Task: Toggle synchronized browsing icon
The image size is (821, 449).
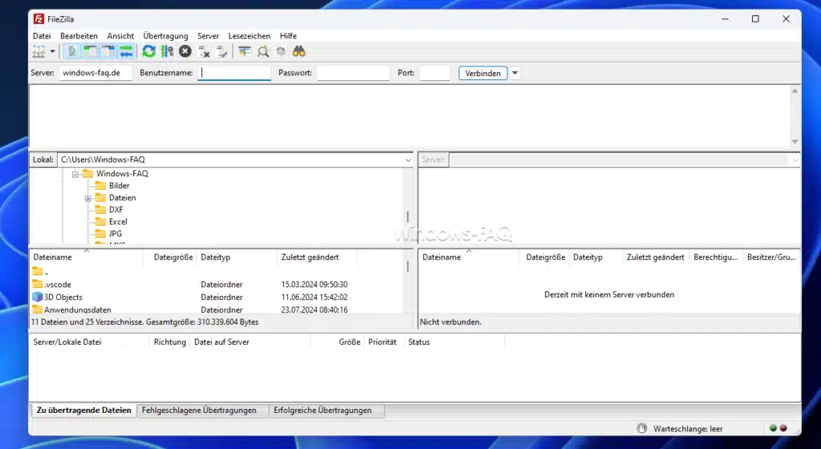Action: pyautogui.click(x=281, y=51)
